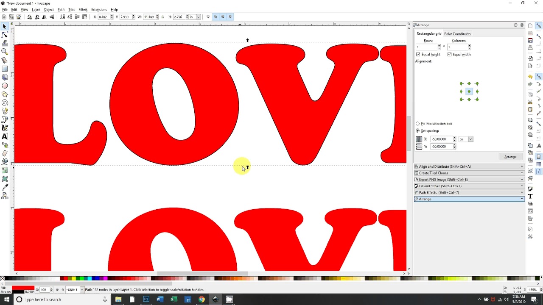Select the Spiral tool
This screenshot has height=305, width=543.
(x=5, y=103)
